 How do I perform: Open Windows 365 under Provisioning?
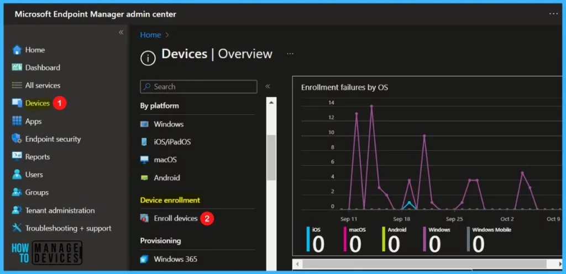click(x=175, y=259)
